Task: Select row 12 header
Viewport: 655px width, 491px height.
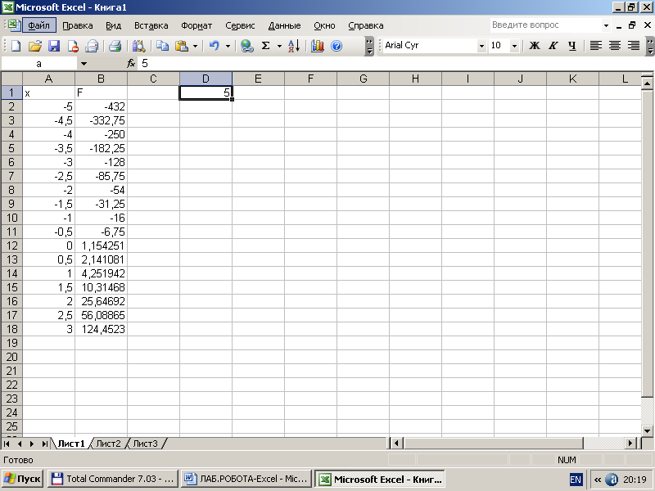Action: [x=11, y=245]
